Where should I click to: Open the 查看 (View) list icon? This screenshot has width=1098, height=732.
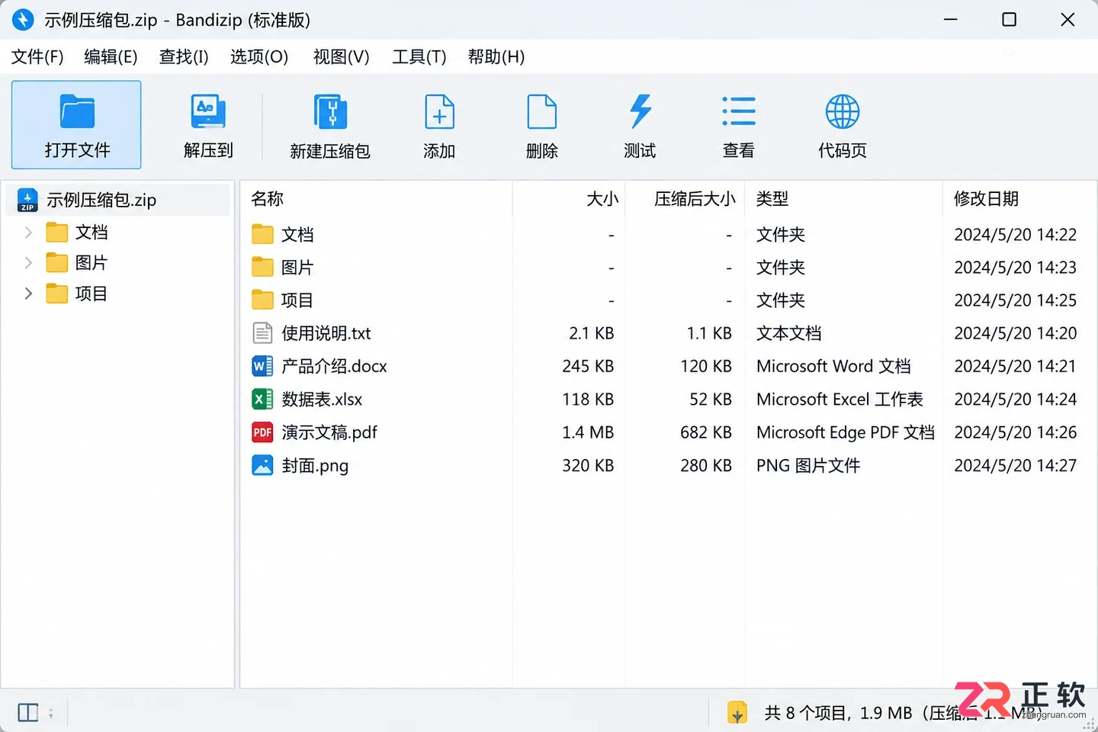739,112
